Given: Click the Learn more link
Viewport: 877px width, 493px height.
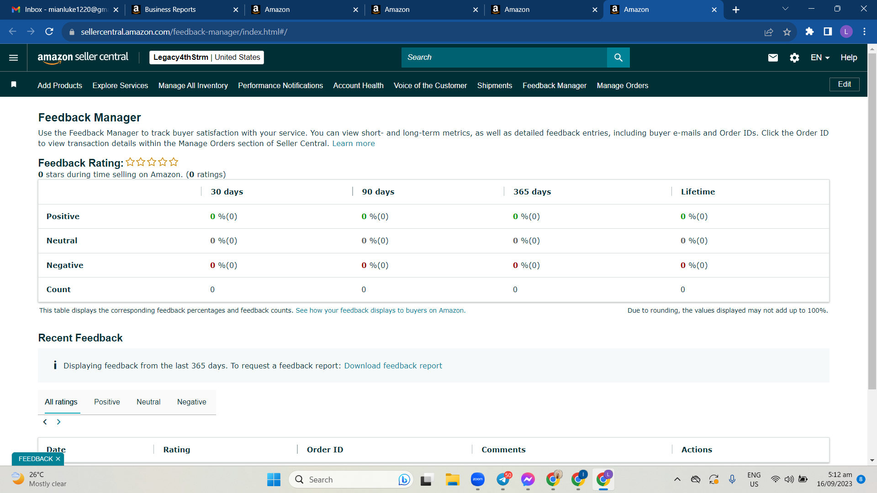Looking at the screenshot, I should pyautogui.click(x=354, y=143).
